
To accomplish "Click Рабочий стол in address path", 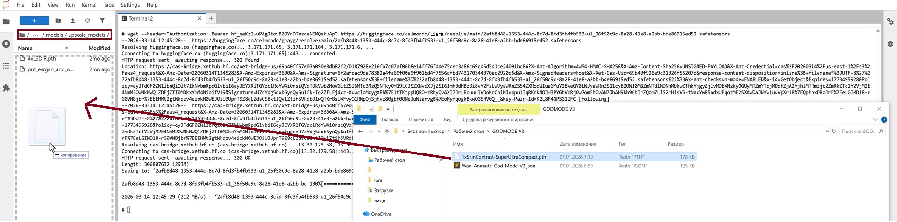I will [468, 132].
